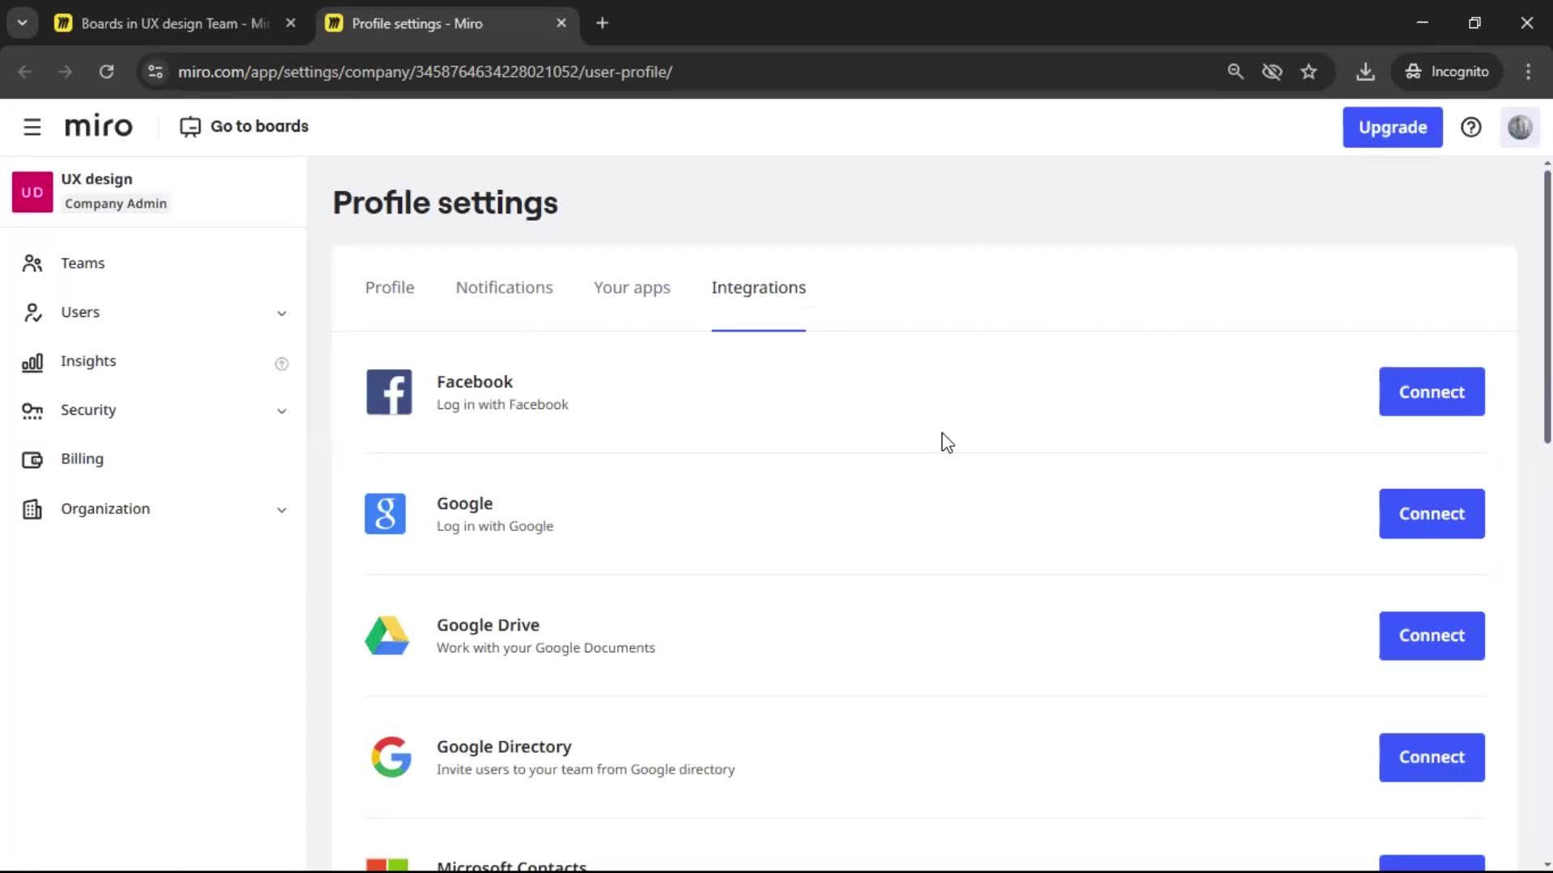This screenshot has width=1553, height=873.
Task: Click the Google Directory G logo
Action: (391, 757)
